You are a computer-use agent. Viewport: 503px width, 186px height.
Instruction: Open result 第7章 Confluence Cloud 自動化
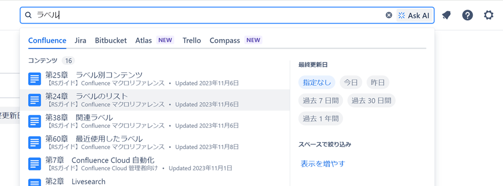tap(154, 163)
